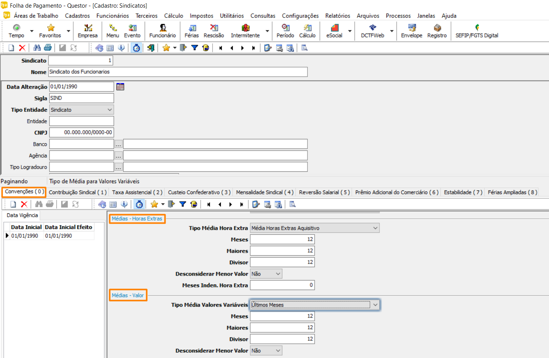Screen dimensions: 549x358
Task: Open the Relatórios menu
Action: 337,16
